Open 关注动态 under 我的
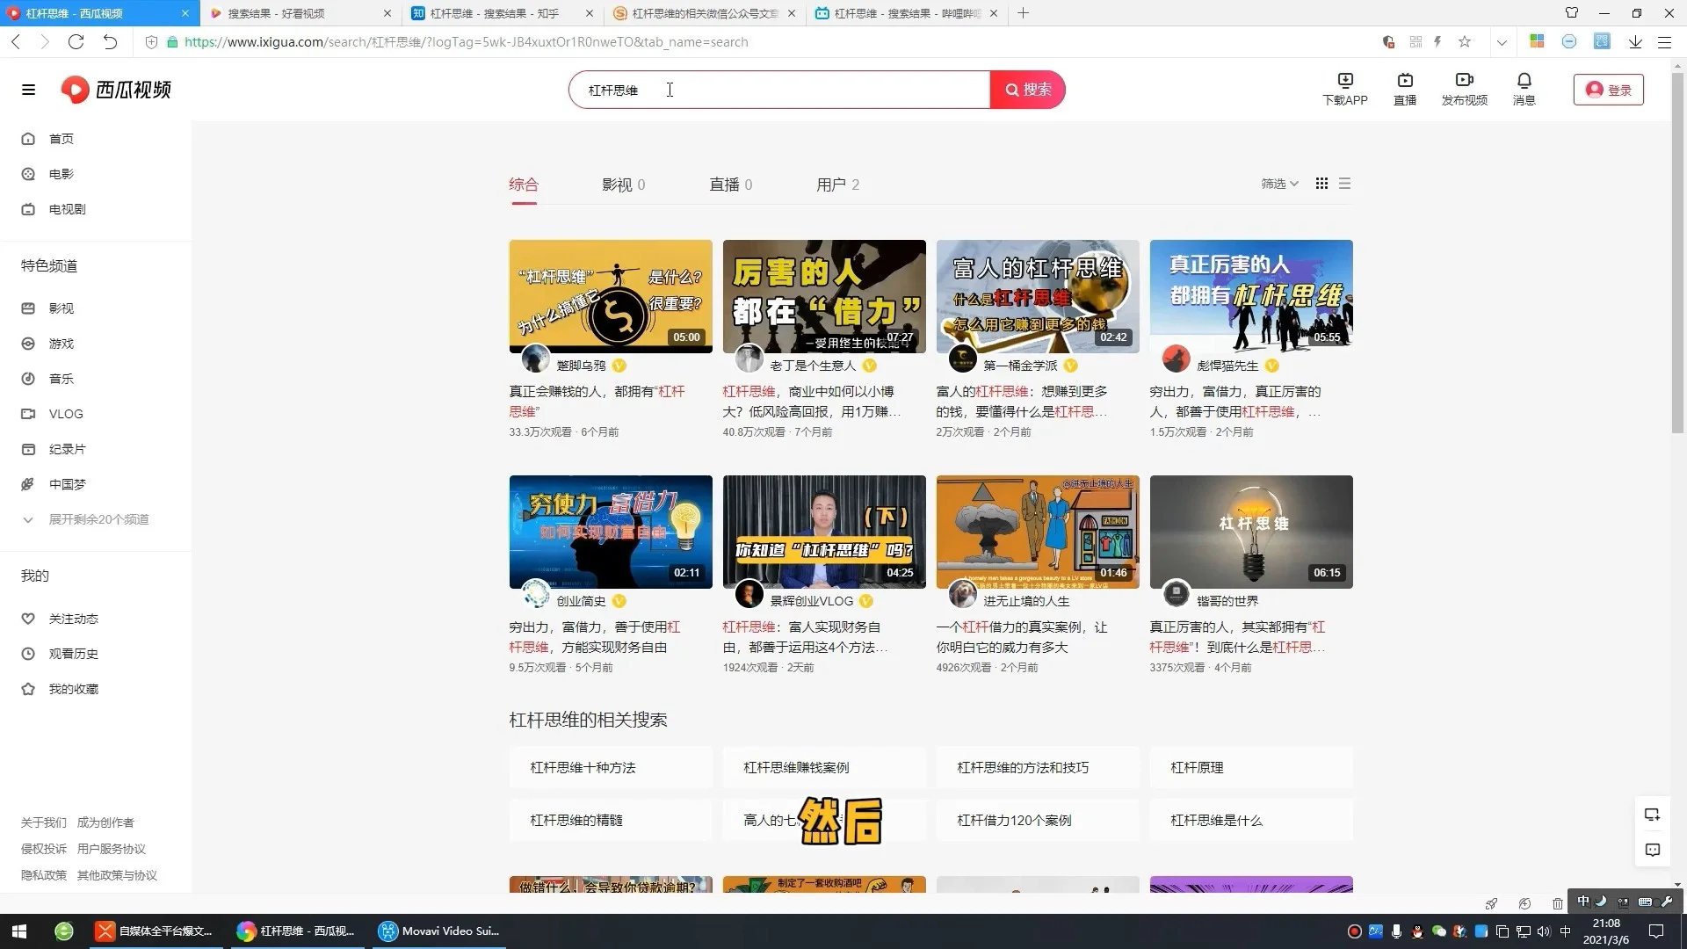 (73, 619)
